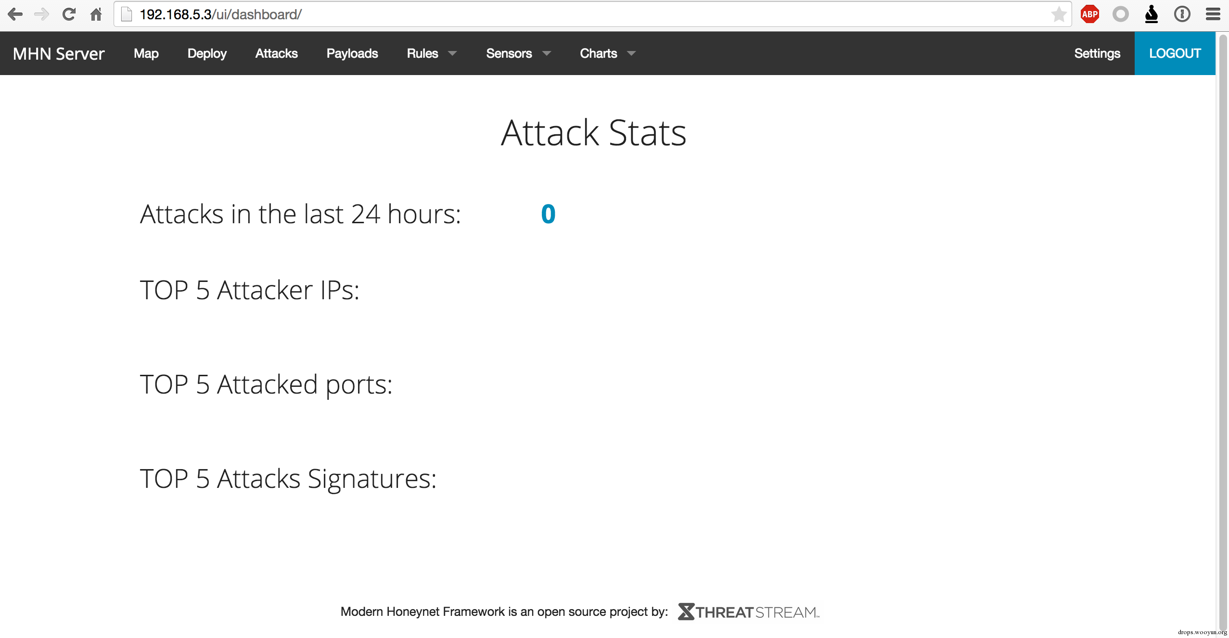Bookmark this page with the star
Viewport: 1229px width, 638px height.
click(1058, 14)
